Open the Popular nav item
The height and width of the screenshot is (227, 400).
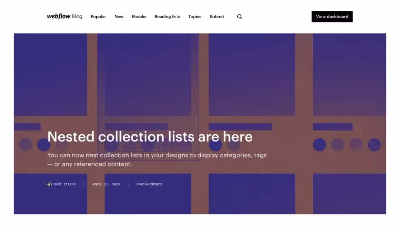98,17
